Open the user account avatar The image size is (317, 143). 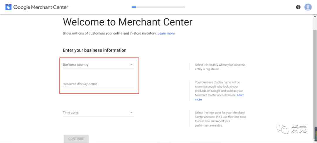point(308,7)
